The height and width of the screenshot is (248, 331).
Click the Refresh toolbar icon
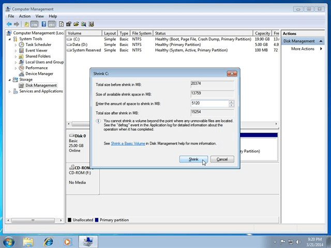click(61, 24)
